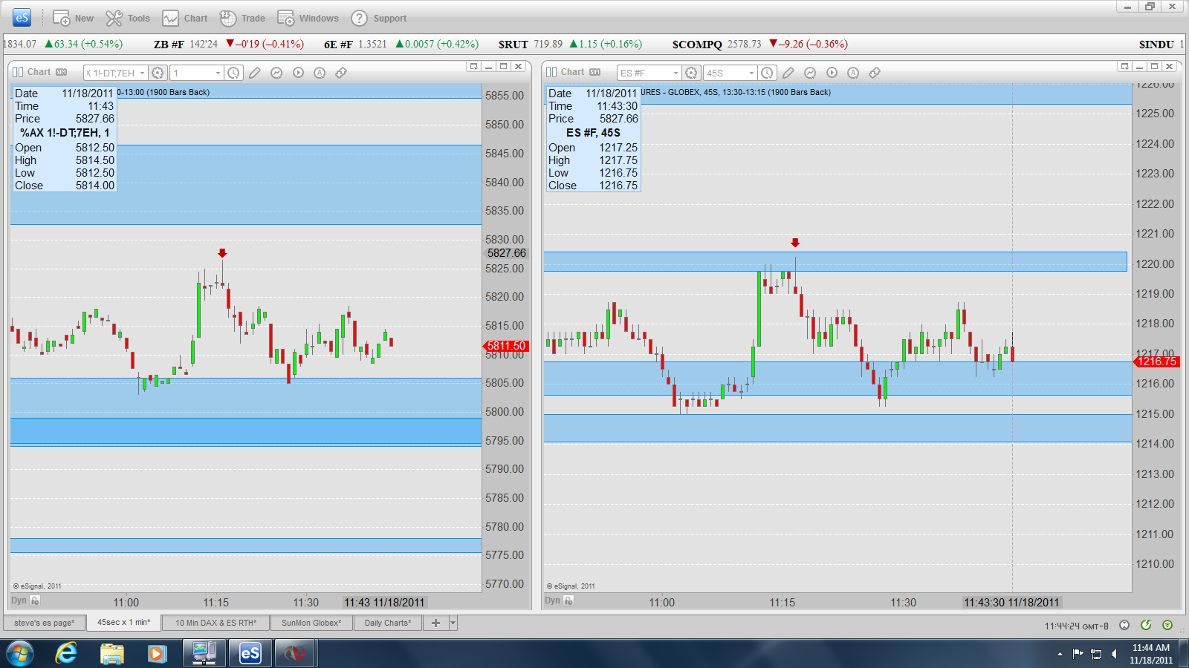Click the replay play icon in right chart

(x=832, y=73)
